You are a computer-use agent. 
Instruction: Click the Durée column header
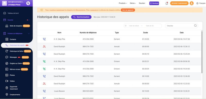point(145,33)
